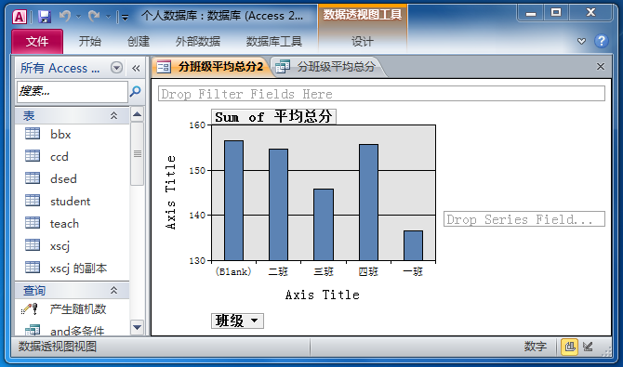This screenshot has height=367, width=623.
Task: Open Customize Quick Access Toolbar dropdown
Action: (125, 17)
